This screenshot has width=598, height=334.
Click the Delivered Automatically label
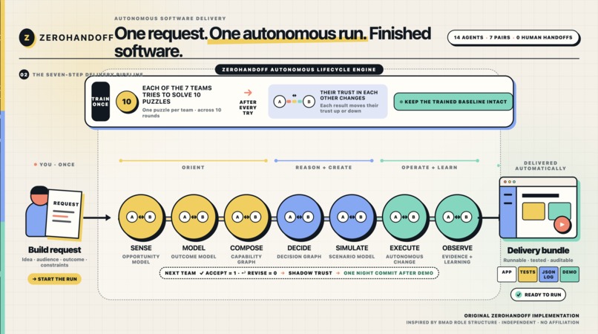pyautogui.click(x=540, y=166)
